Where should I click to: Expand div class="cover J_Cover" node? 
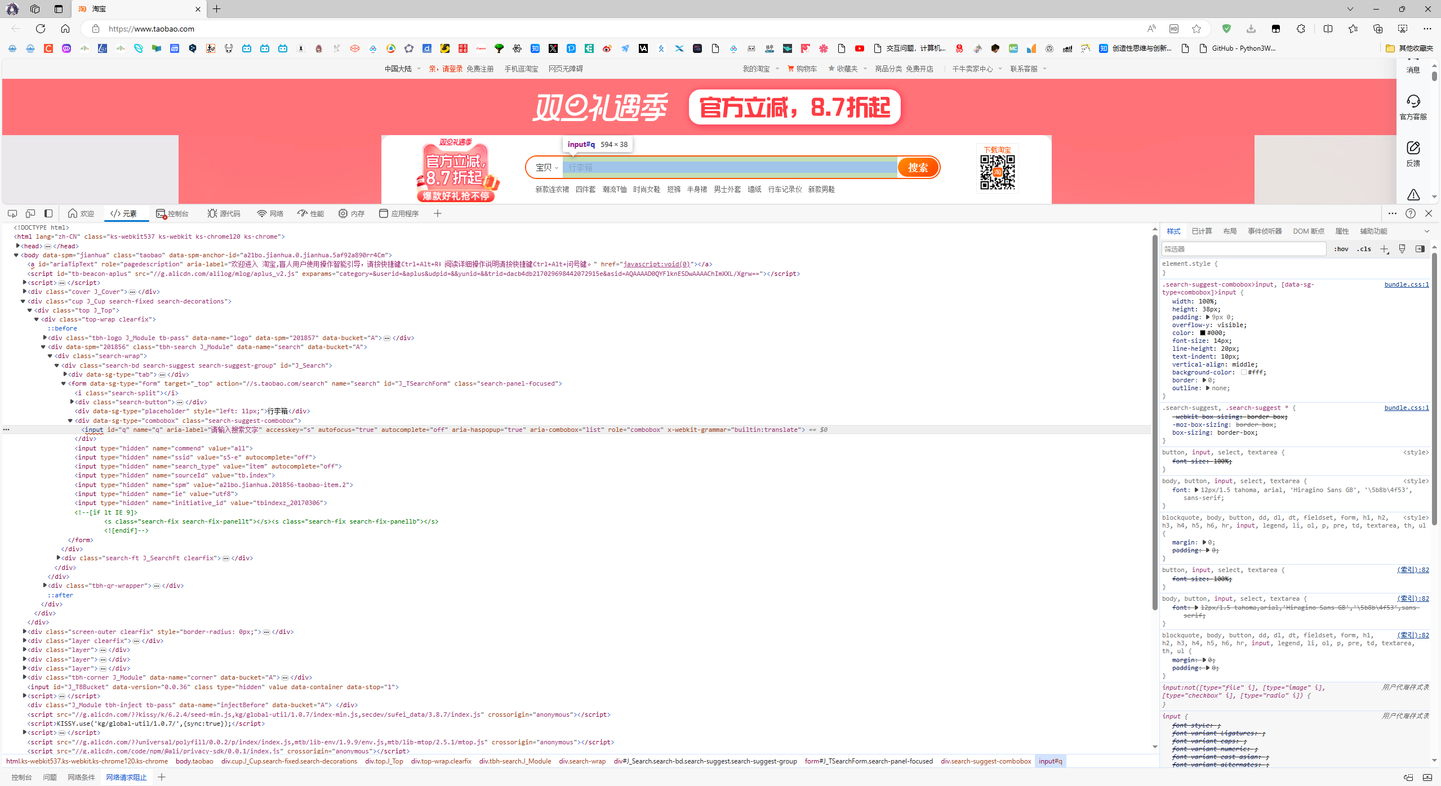tap(24, 292)
